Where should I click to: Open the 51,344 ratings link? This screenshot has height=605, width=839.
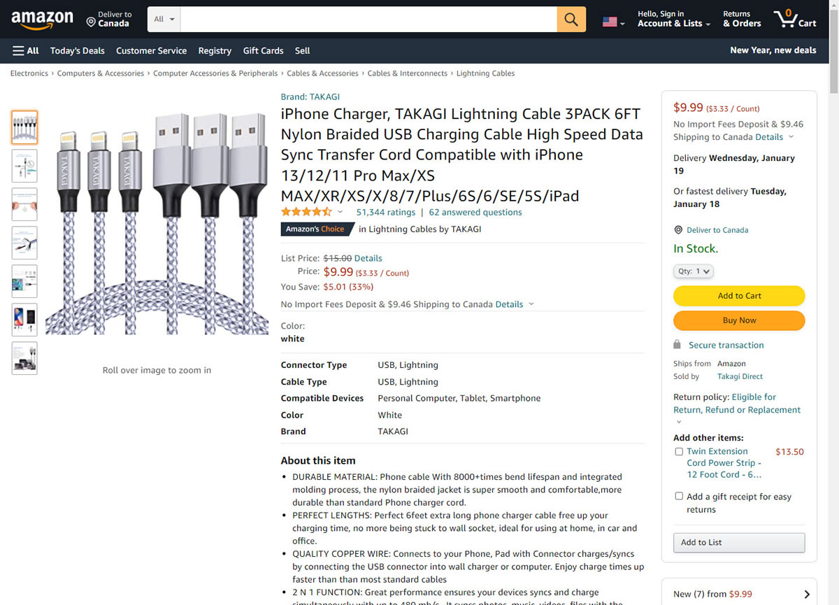coord(385,212)
